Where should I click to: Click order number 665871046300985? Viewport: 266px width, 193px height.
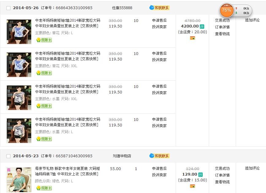point(74,156)
